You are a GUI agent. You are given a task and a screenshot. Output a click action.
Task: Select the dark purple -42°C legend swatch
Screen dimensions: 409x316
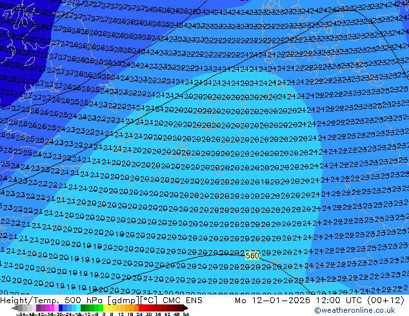(38, 308)
